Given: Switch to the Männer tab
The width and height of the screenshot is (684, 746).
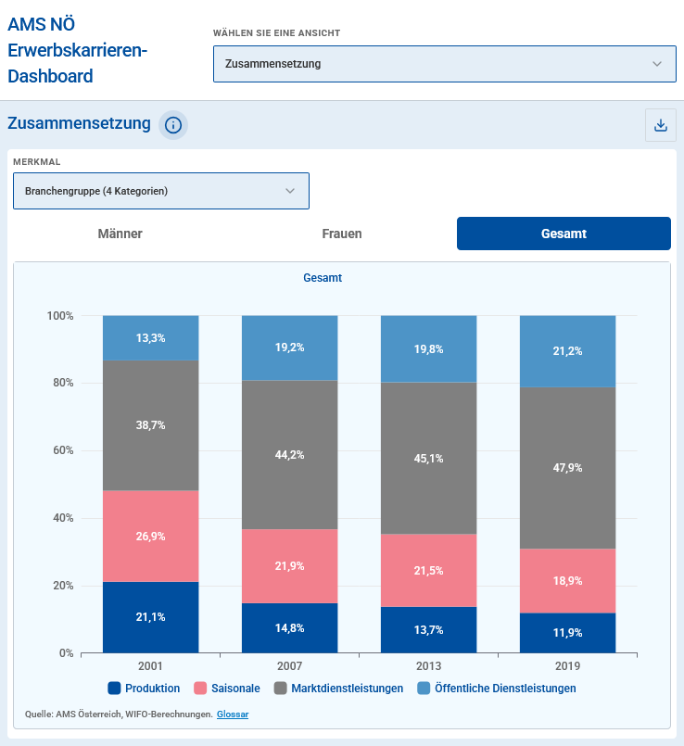Looking at the screenshot, I should [119, 234].
